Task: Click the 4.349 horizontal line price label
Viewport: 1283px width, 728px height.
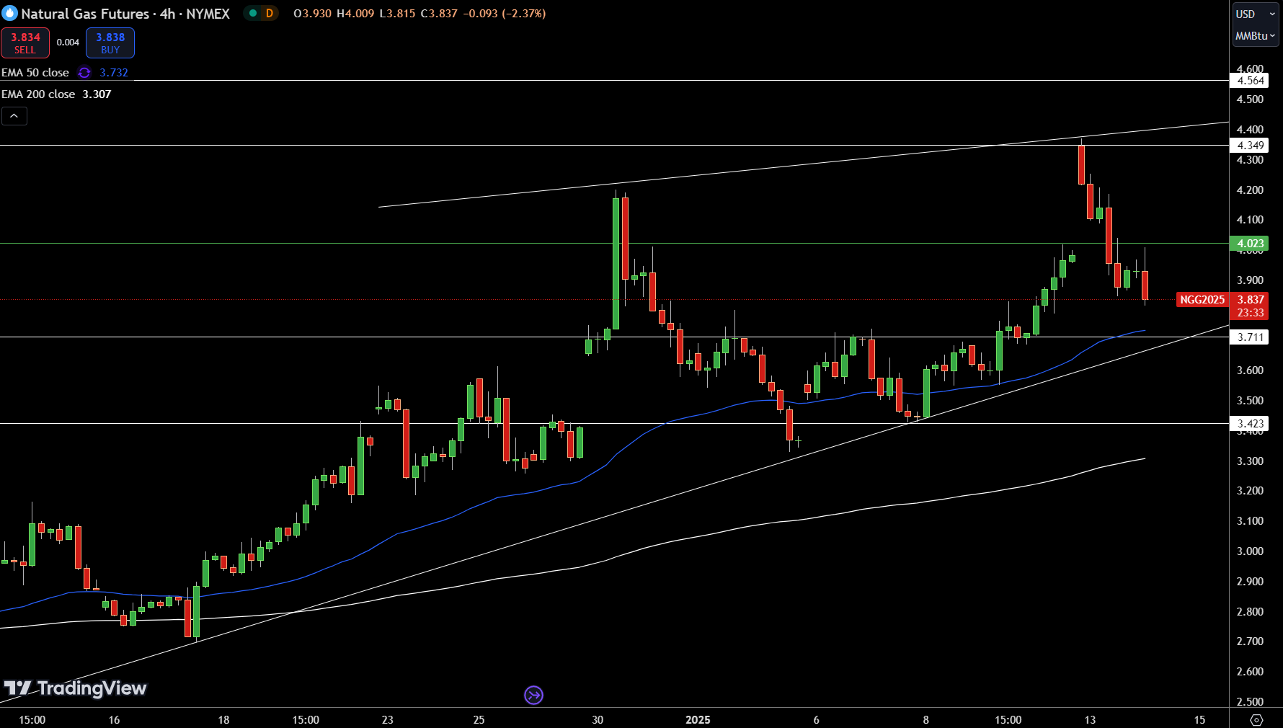Action: pyautogui.click(x=1251, y=146)
